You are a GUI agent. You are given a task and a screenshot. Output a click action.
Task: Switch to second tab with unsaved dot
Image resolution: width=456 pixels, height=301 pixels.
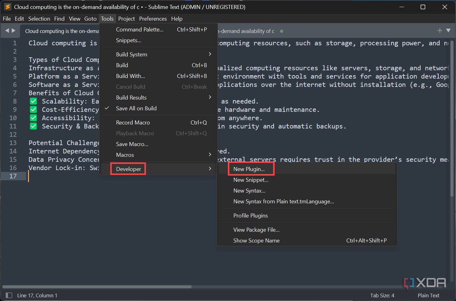(251, 31)
